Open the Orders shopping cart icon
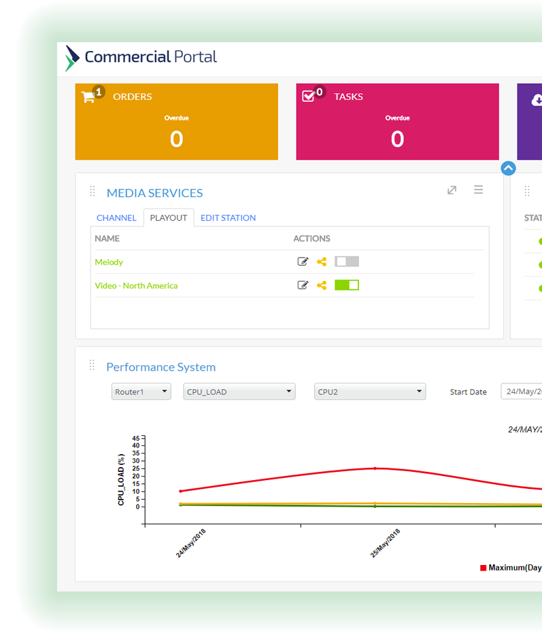Image resolution: width=542 pixels, height=633 pixels. point(88,97)
